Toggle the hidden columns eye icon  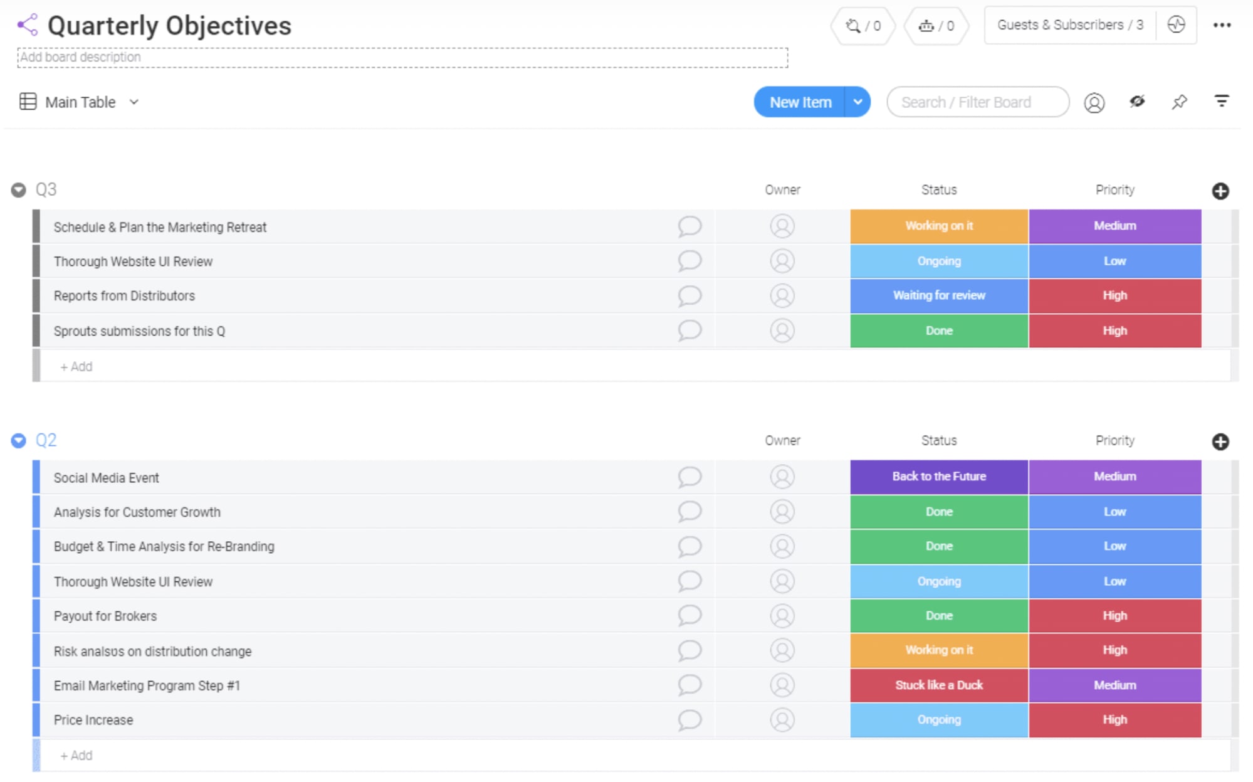(x=1137, y=102)
